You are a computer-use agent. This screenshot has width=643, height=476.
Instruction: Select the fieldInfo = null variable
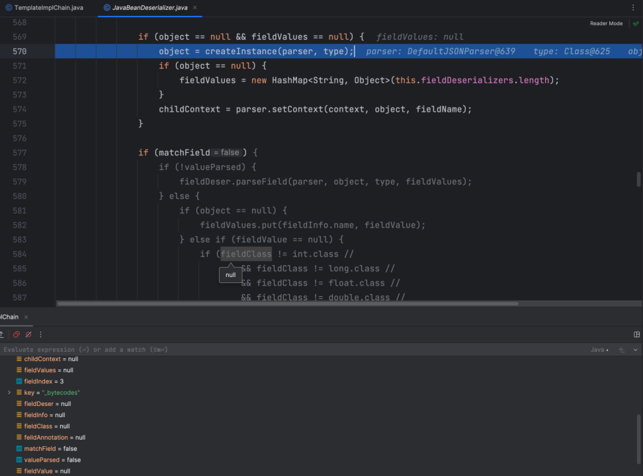44,415
